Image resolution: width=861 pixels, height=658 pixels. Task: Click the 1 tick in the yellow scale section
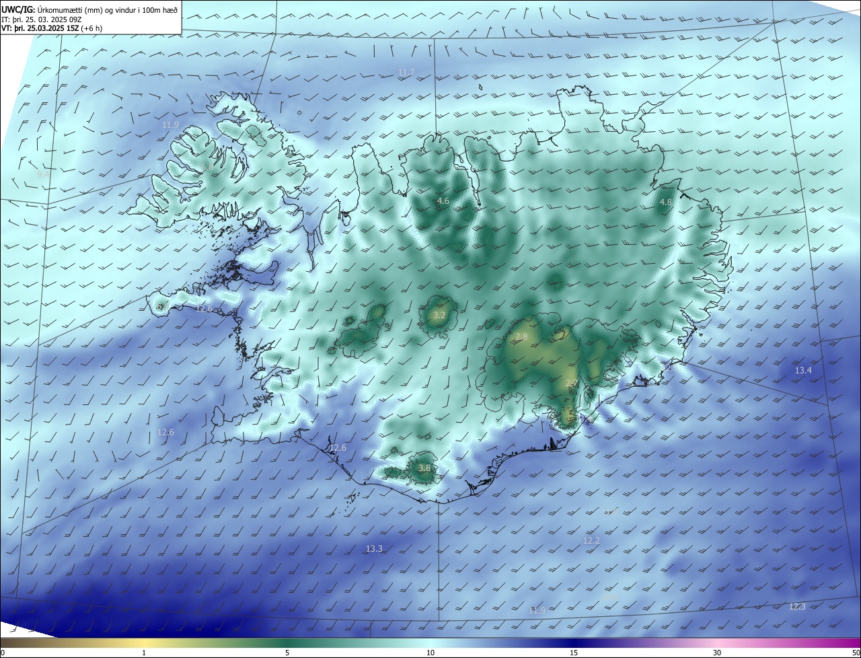[144, 653]
